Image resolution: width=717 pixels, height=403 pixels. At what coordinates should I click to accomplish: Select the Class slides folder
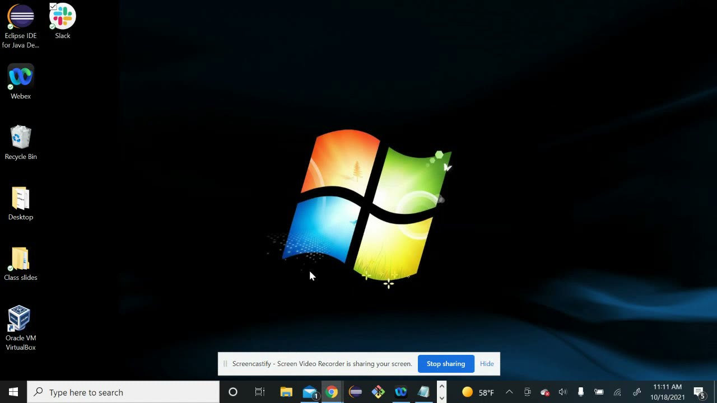[21, 264]
